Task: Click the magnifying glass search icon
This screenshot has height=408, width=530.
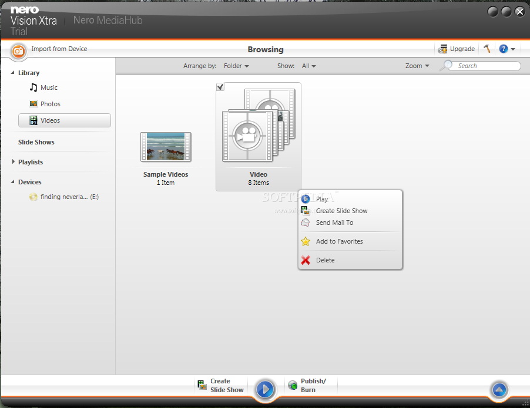Action: point(446,66)
